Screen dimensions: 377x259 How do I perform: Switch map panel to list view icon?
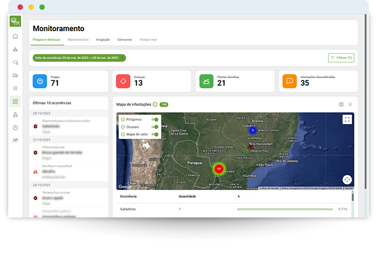tap(350, 104)
